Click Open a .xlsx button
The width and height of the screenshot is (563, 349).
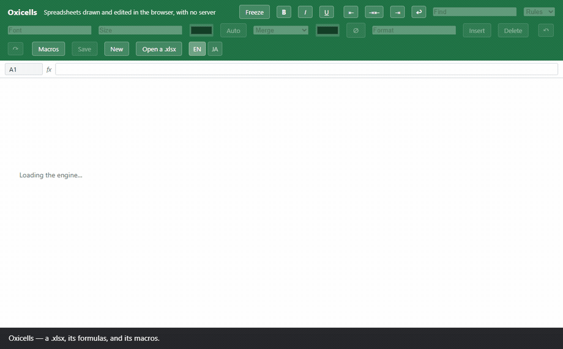[159, 49]
